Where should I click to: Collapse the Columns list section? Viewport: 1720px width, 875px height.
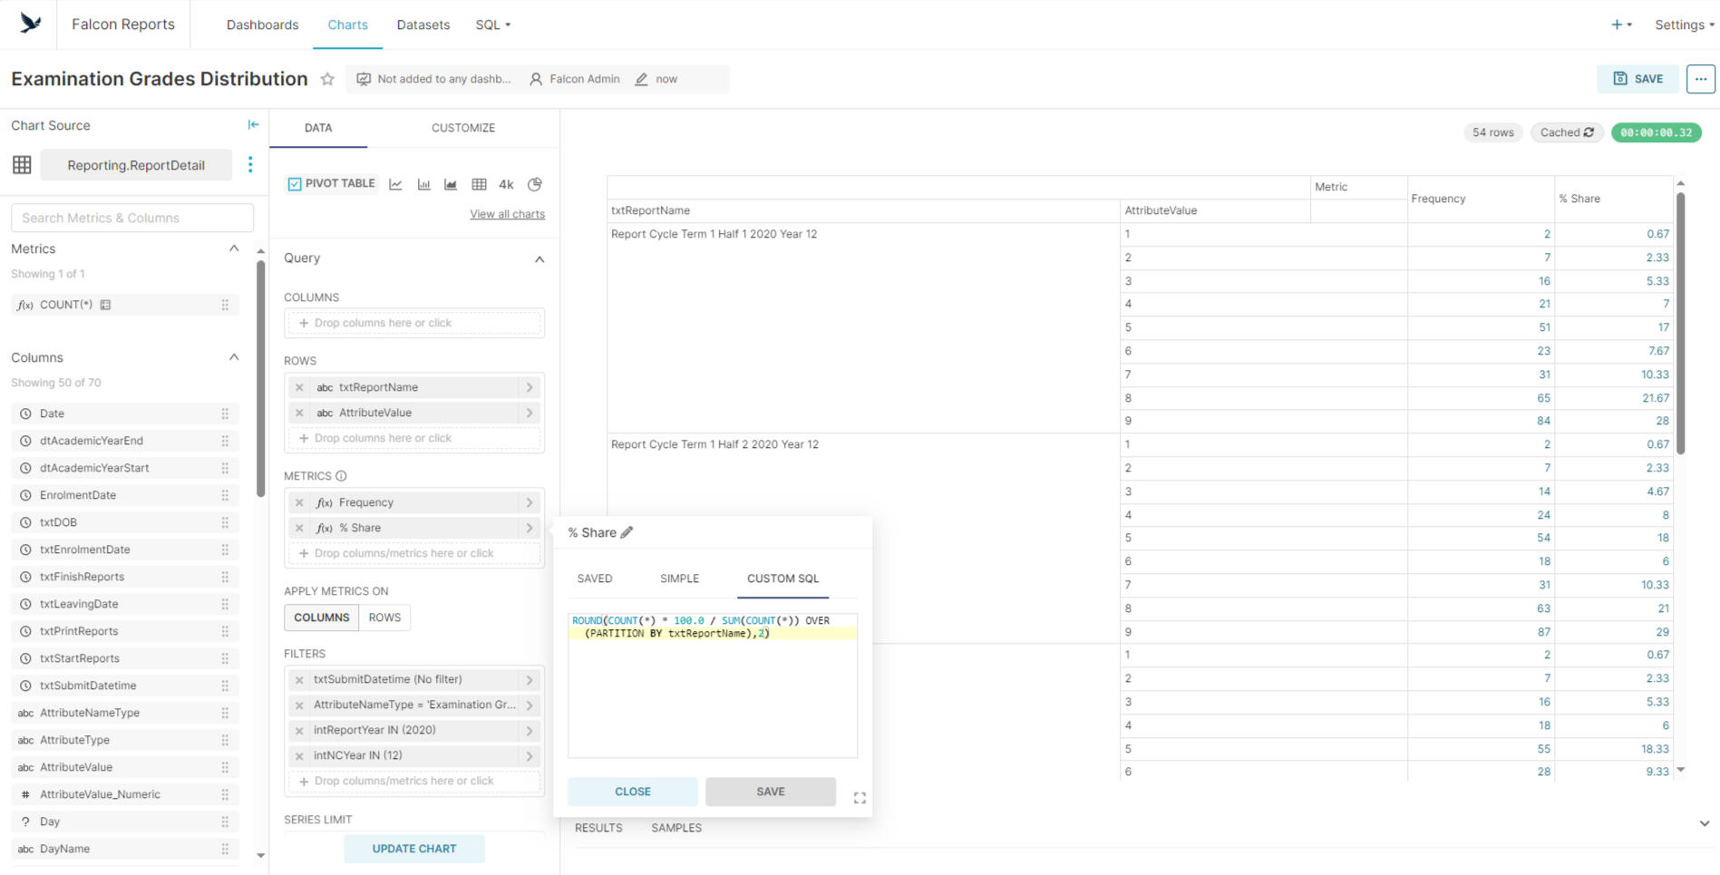click(234, 357)
